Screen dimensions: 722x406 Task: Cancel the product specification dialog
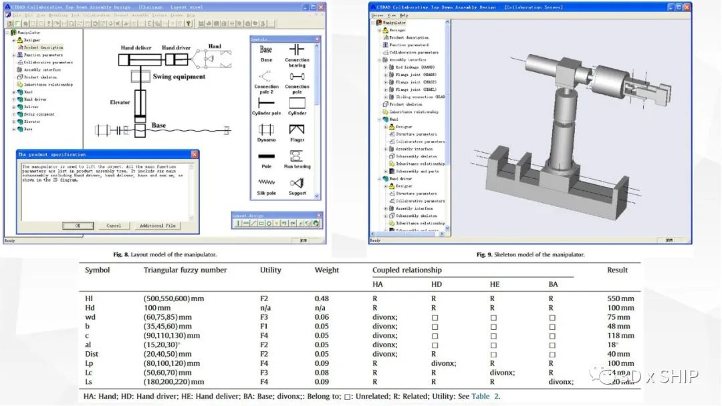114,226
